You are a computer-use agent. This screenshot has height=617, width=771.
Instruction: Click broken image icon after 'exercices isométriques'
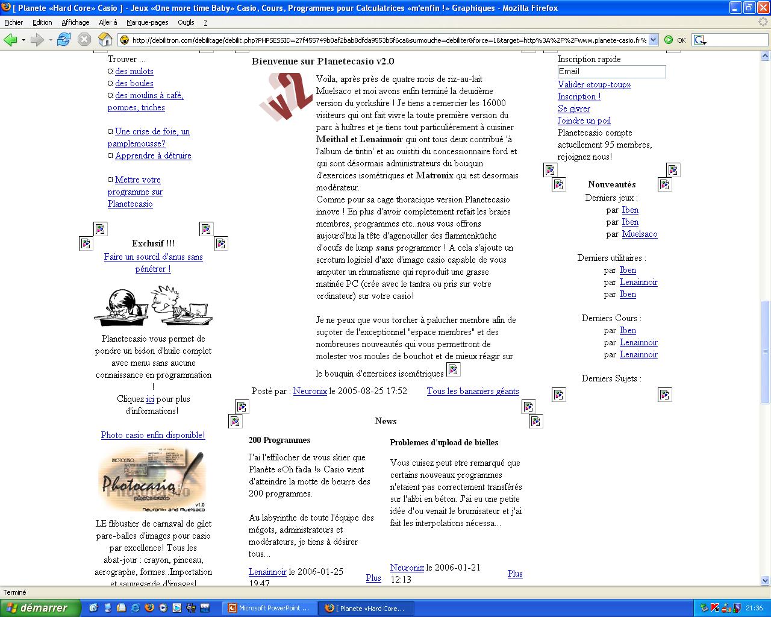tap(453, 369)
